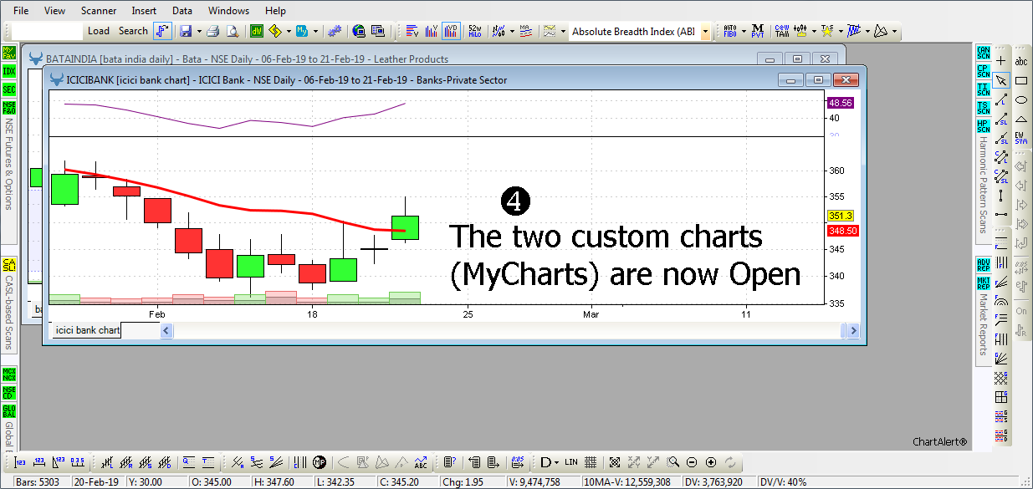Viewport: 1033px width, 489px height.
Task: Open Print Preview icon
Action: pos(232,31)
